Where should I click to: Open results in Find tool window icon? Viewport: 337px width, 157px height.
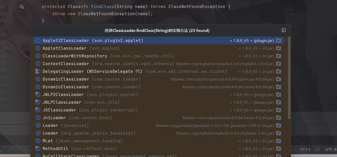(284, 30)
